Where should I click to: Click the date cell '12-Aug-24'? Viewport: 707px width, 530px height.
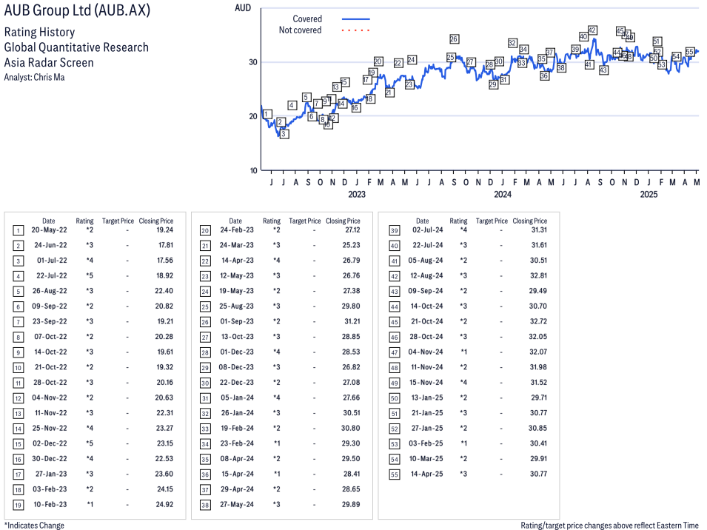pos(426,276)
